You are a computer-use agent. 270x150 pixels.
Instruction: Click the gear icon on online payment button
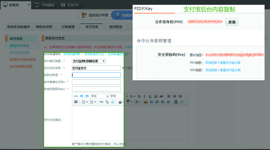click(x=118, y=15)
